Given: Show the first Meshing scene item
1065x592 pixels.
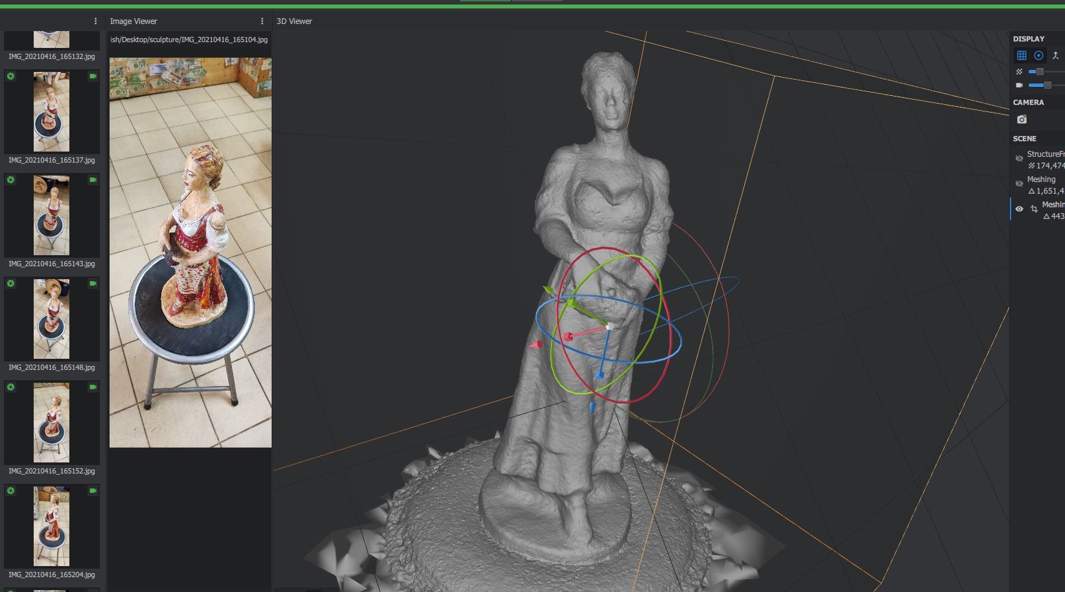Looking at the screenshot, I should tap(1019, 184).
